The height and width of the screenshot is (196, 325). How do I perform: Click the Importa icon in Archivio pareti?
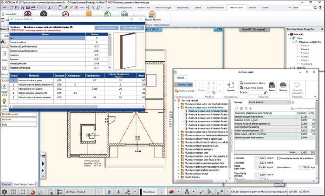[230, 85]
